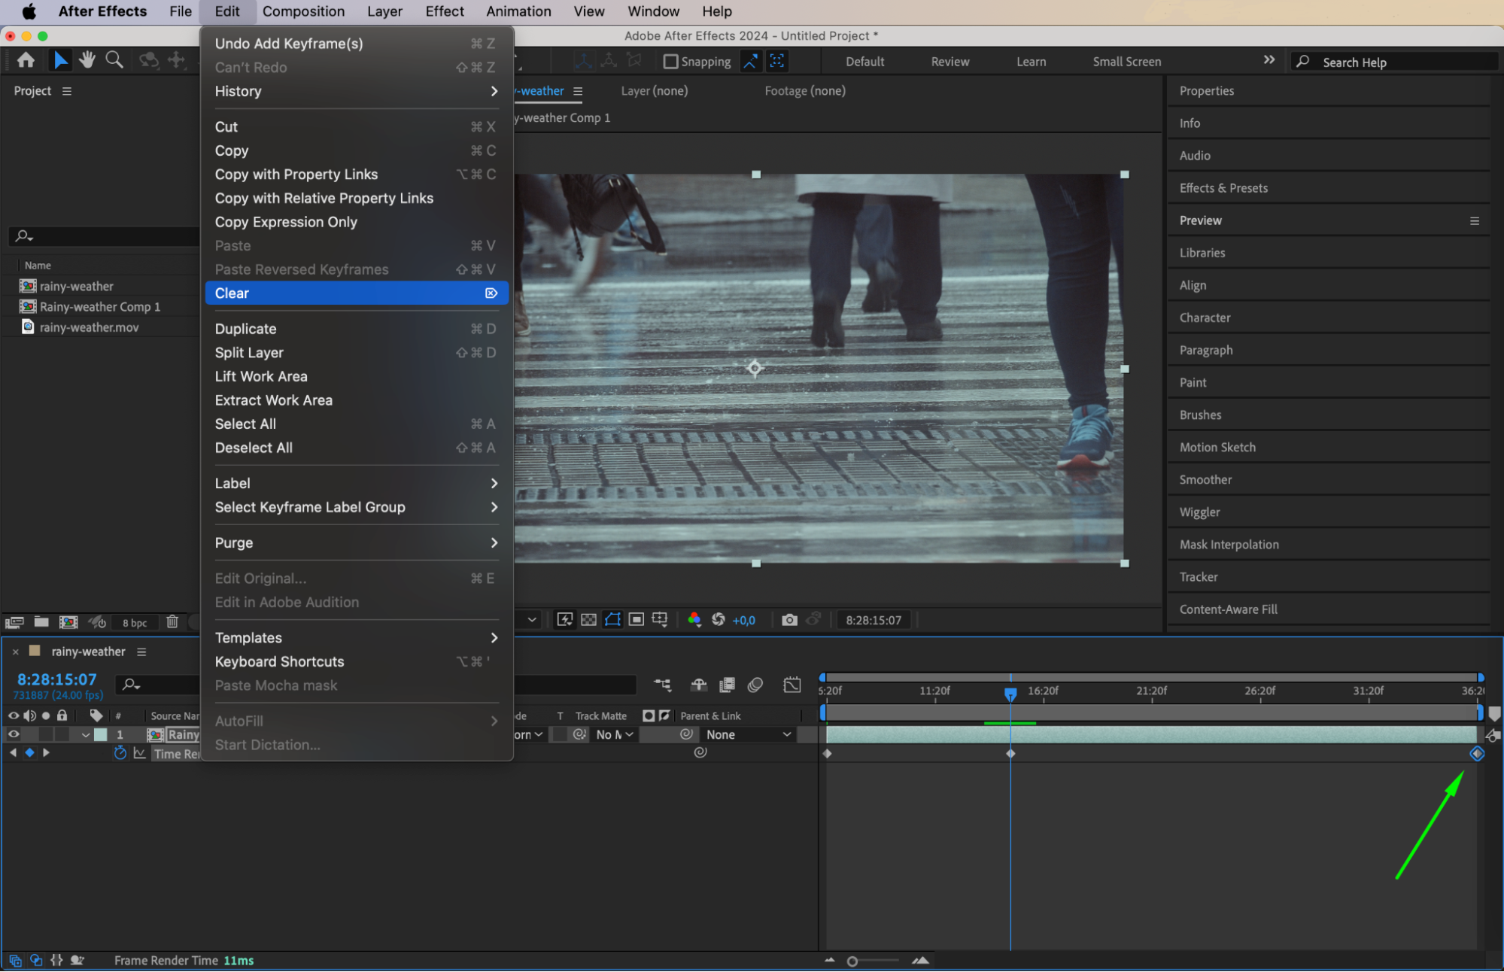
Task: Click the Home icon in toolbar
Action: pyautogui.click(x=26, y=60)
